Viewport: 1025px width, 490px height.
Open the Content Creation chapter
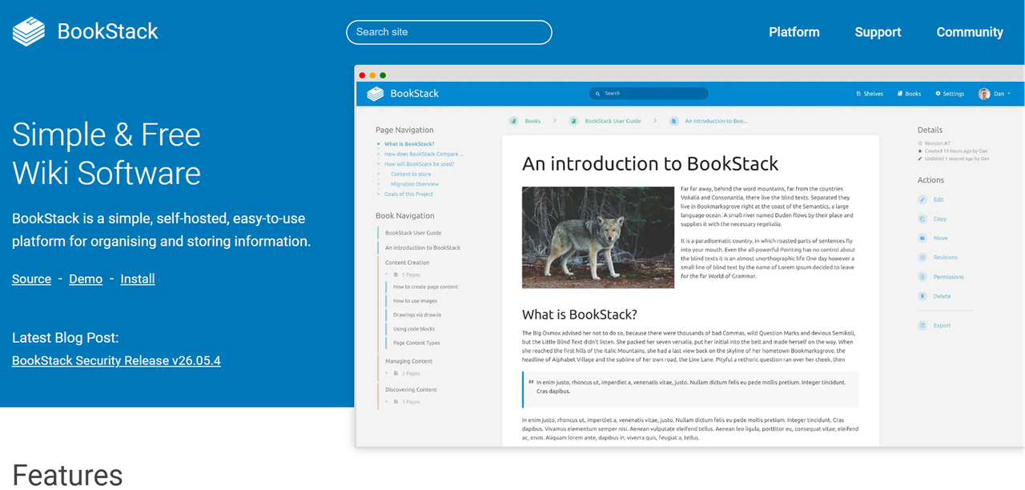click(407, 263)
